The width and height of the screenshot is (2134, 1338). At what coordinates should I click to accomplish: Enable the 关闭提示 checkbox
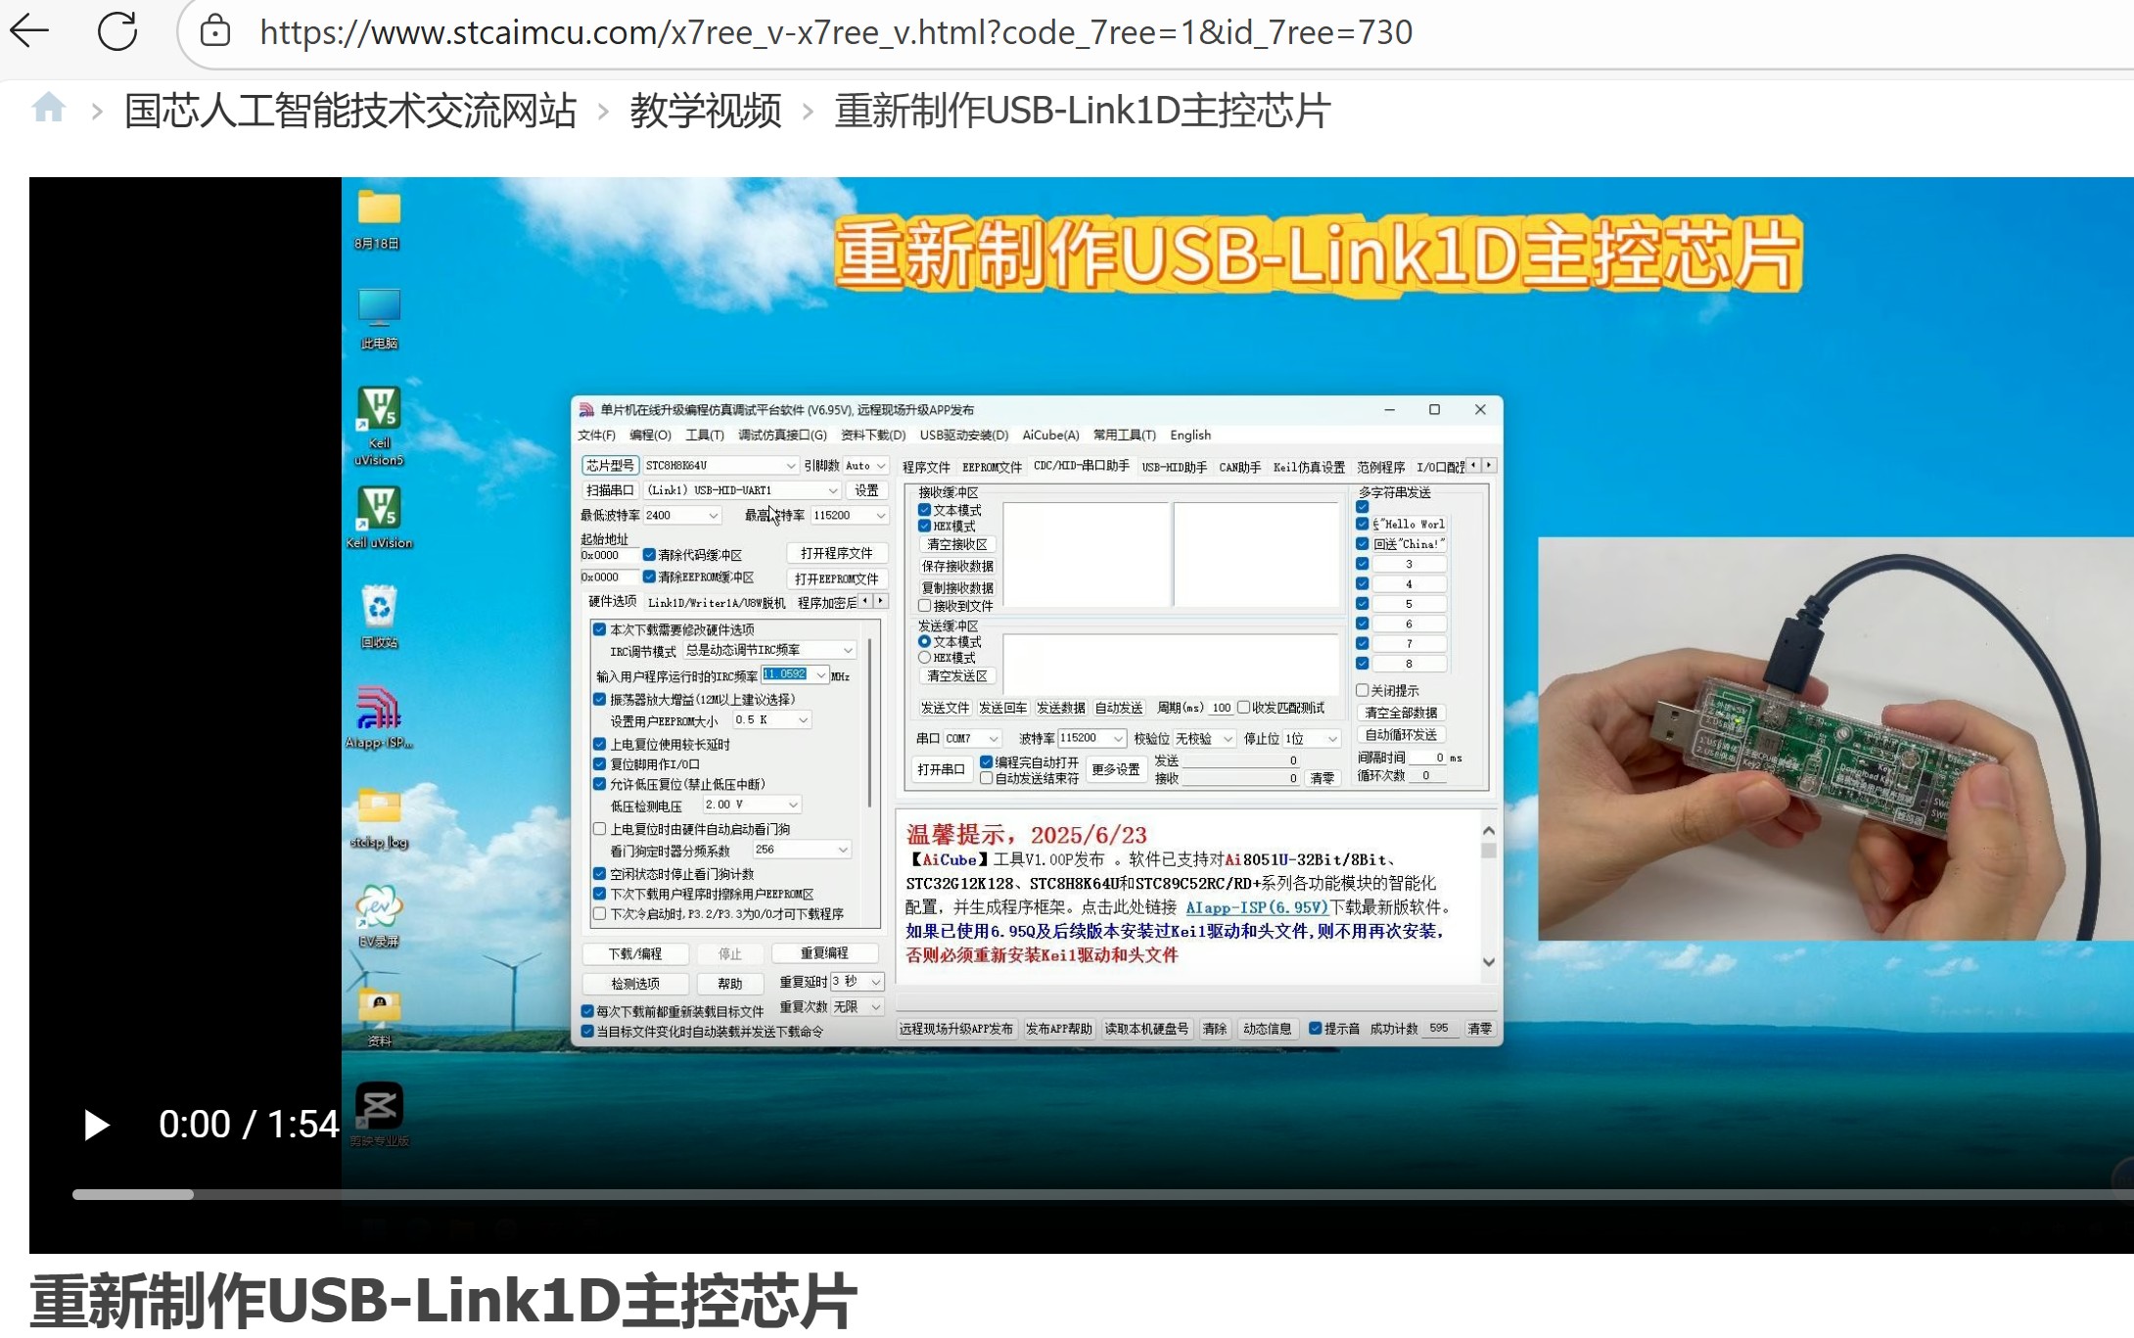1362,690
